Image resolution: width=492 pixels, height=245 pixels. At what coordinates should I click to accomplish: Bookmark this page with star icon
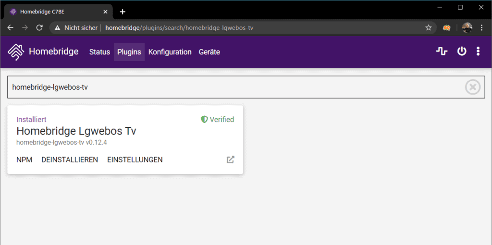pyautogui.click(x=428, y=27)
